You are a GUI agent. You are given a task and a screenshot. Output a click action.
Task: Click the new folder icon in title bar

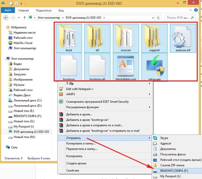[x=16, y=3]
